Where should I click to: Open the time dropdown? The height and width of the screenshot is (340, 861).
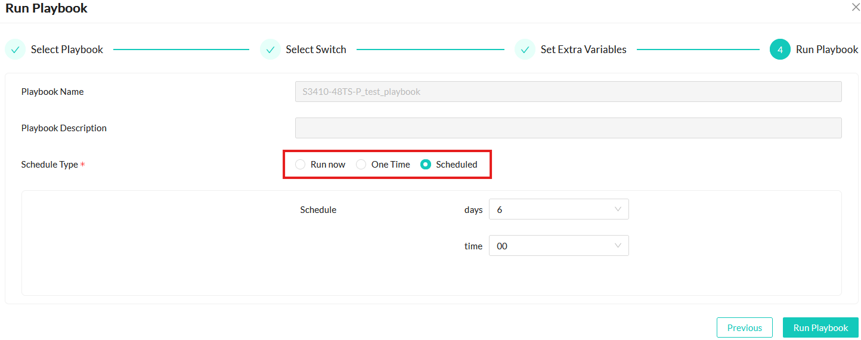pyautogui.click(x=558, y=246)
